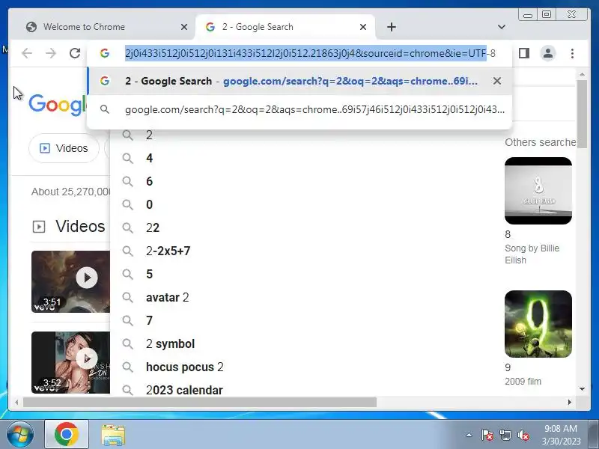Select the google.com/search?q=2 search suggestion
Viewport: 599px width, 449px height.
tap(300, 109)
